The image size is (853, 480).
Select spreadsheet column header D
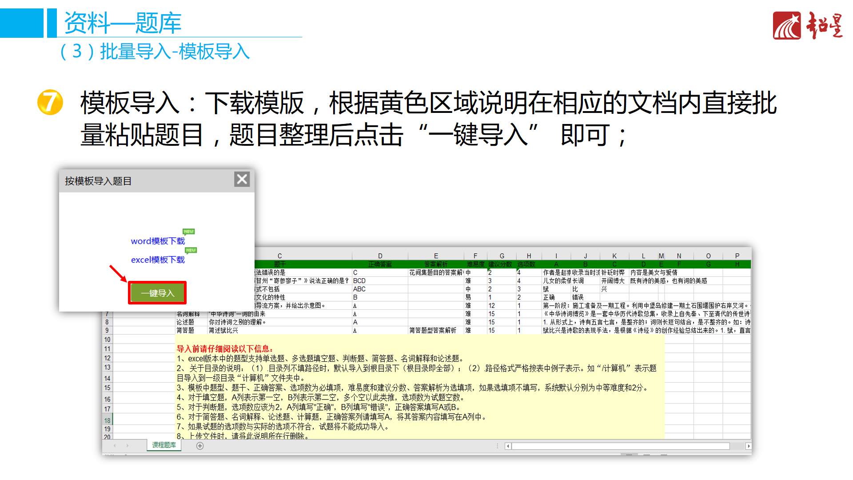pos(380,256)
